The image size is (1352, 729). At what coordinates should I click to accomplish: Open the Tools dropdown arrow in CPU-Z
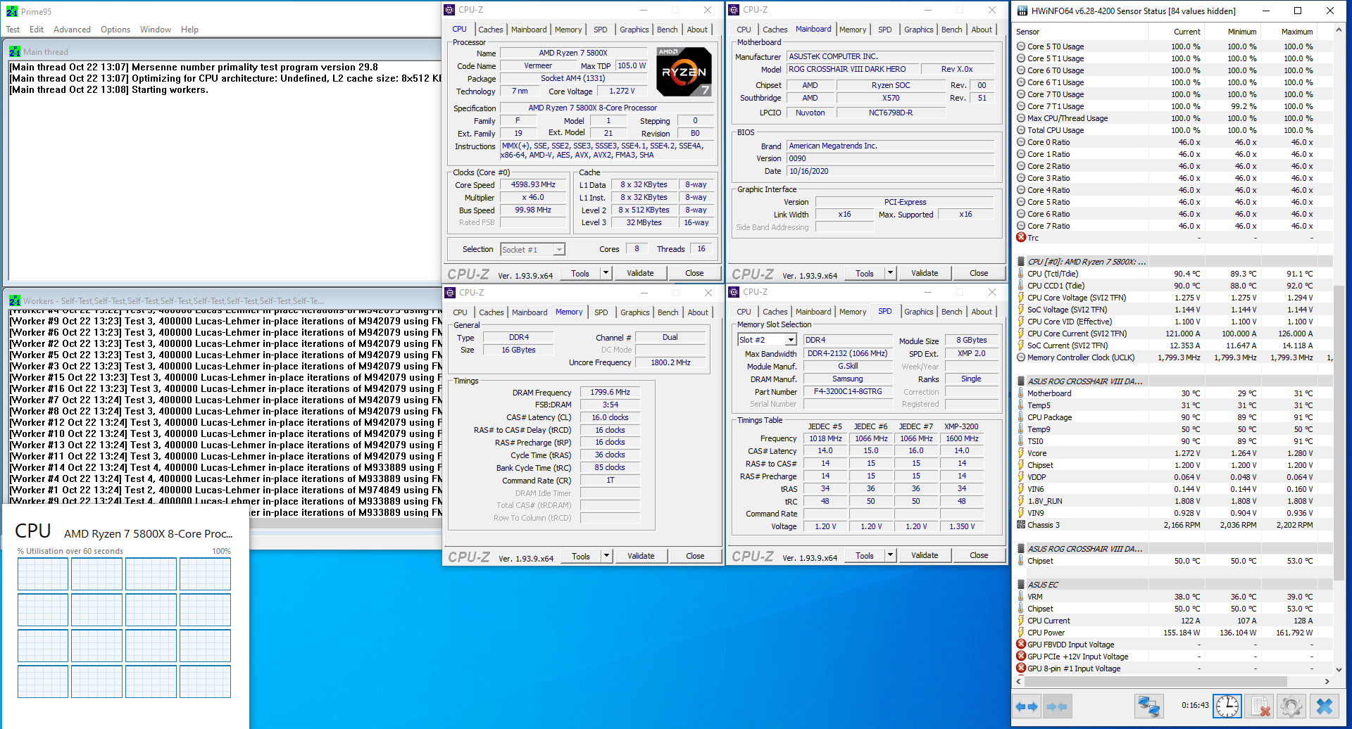[606, 272]
